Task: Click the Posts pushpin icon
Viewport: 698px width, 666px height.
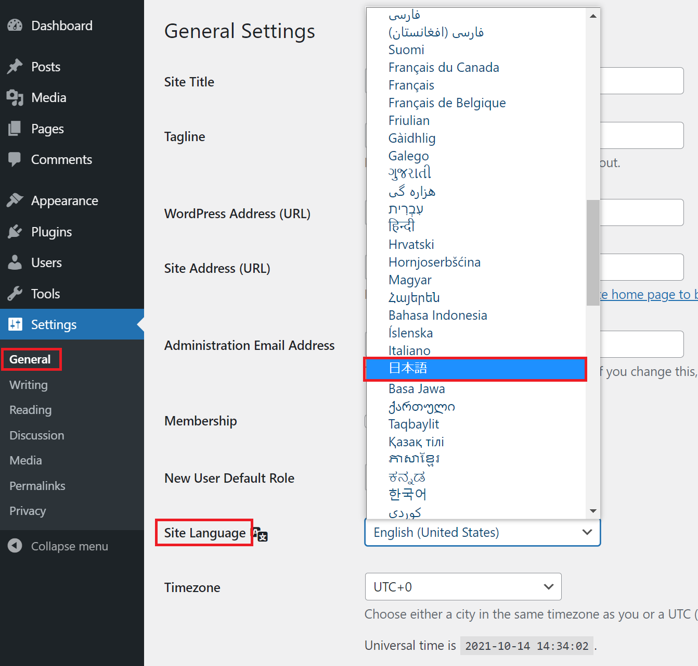Action: tap(15, 66)
